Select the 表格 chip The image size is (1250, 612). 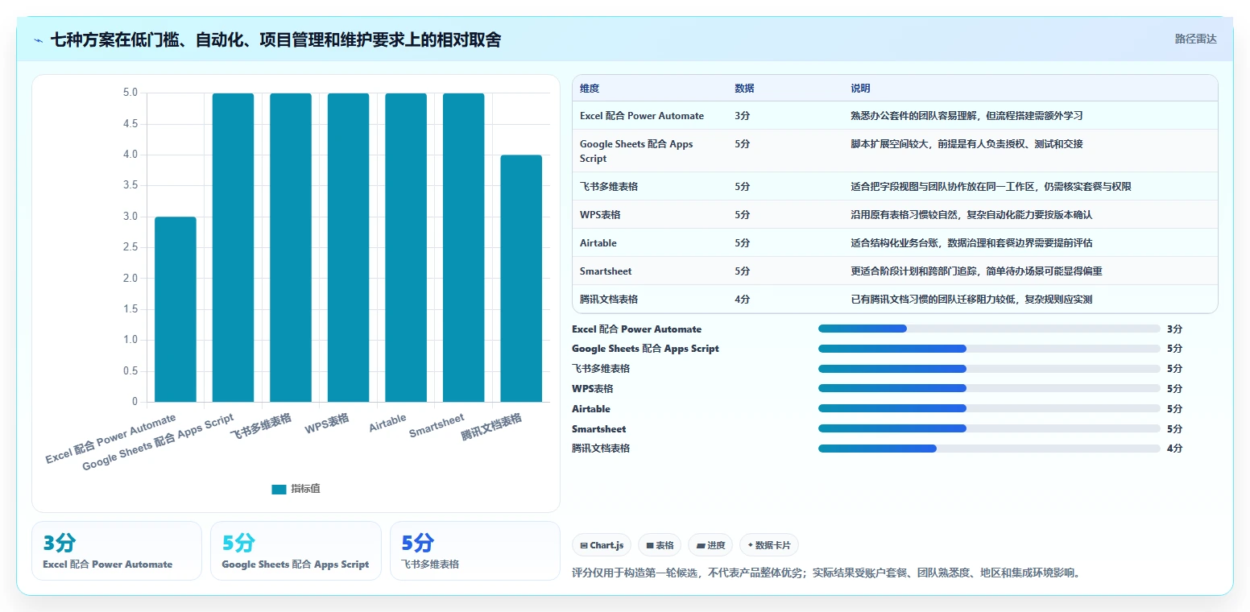click(660, 545)
